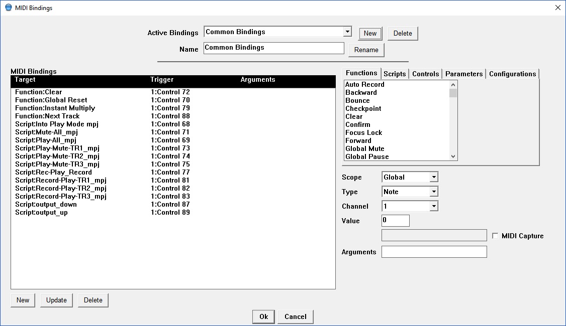Image resolution: width=566 pixels, height=326 pixels.
Task: Open the Channel dropdown
Action: (x=434, y=206)
